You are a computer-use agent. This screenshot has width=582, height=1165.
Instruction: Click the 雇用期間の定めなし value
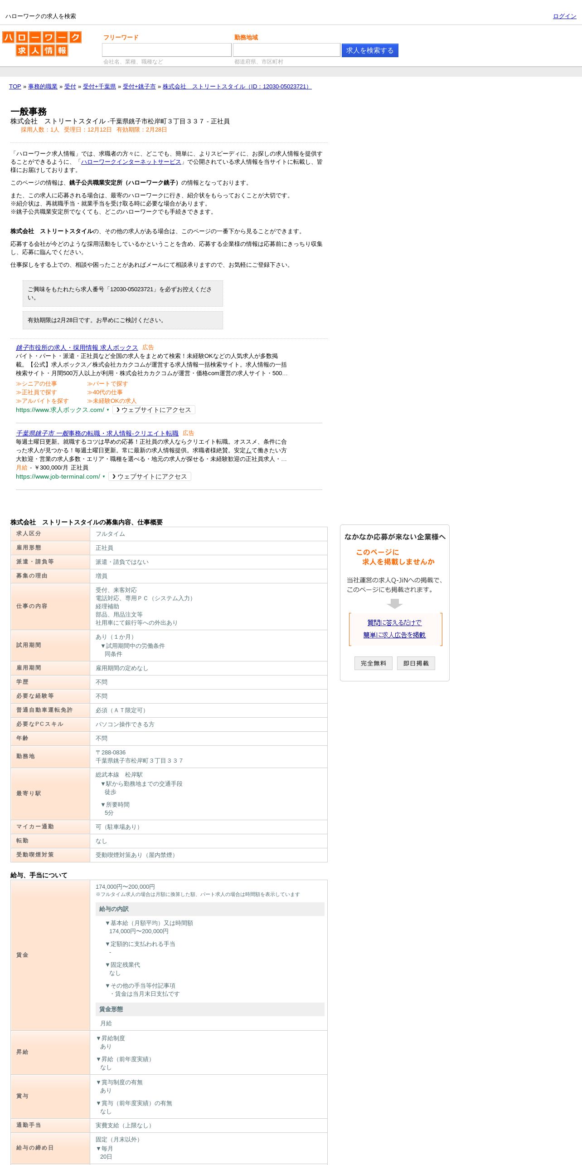(122, 668)
